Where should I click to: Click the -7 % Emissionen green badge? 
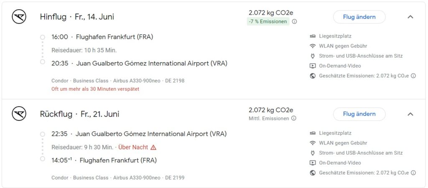pos(268,22)
